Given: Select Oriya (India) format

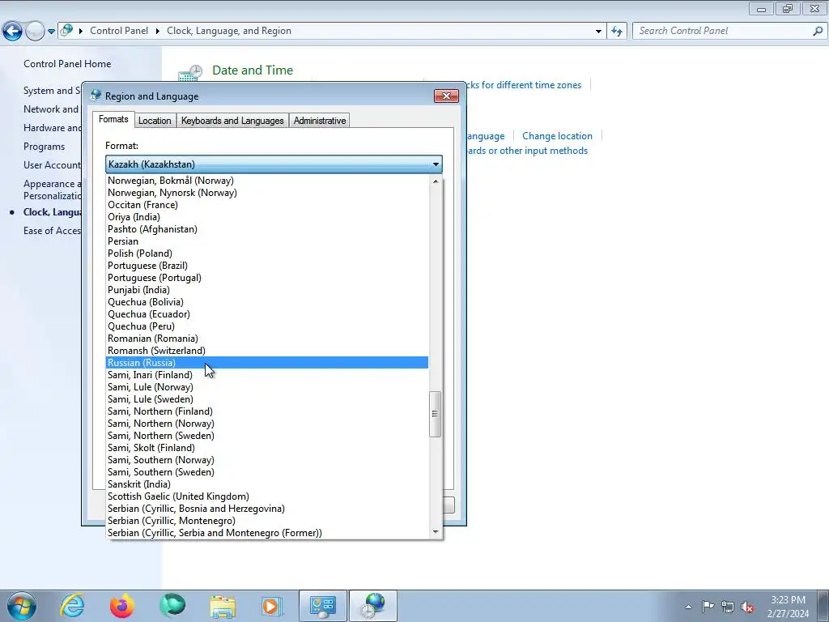Looking at the screenshot, I should [267, 217].
